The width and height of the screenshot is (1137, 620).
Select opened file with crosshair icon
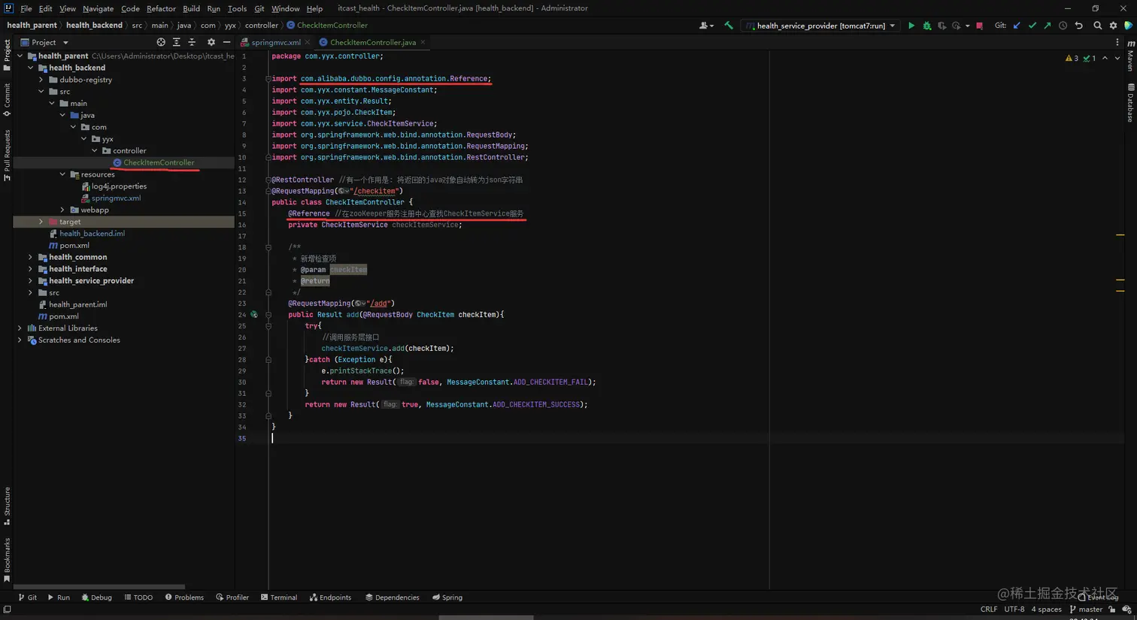[x=160, y=42]
